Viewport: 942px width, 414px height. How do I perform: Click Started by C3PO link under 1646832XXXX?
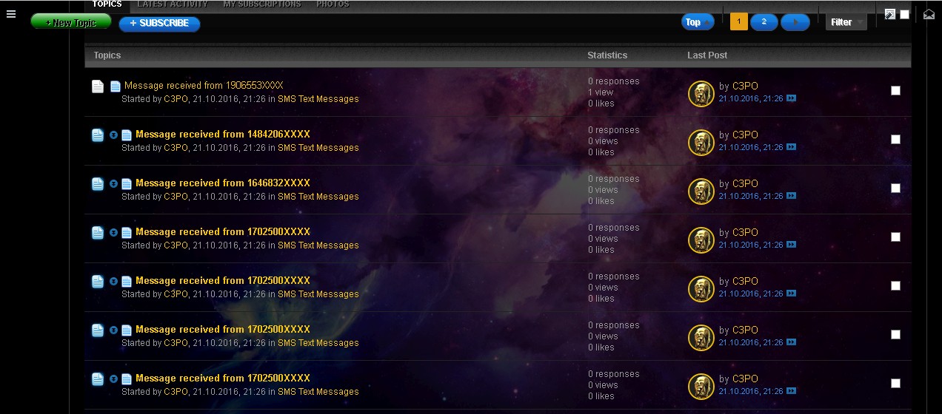176,197
